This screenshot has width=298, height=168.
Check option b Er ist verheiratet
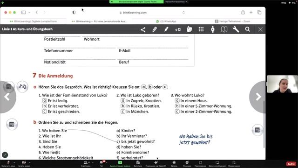pyautogui.click(x=44, y=106)
